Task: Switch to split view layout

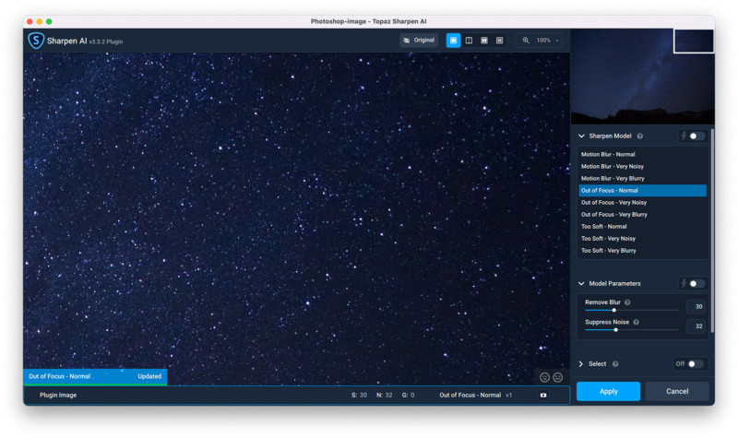Action: pyautogui.click(x=469, y=41)
